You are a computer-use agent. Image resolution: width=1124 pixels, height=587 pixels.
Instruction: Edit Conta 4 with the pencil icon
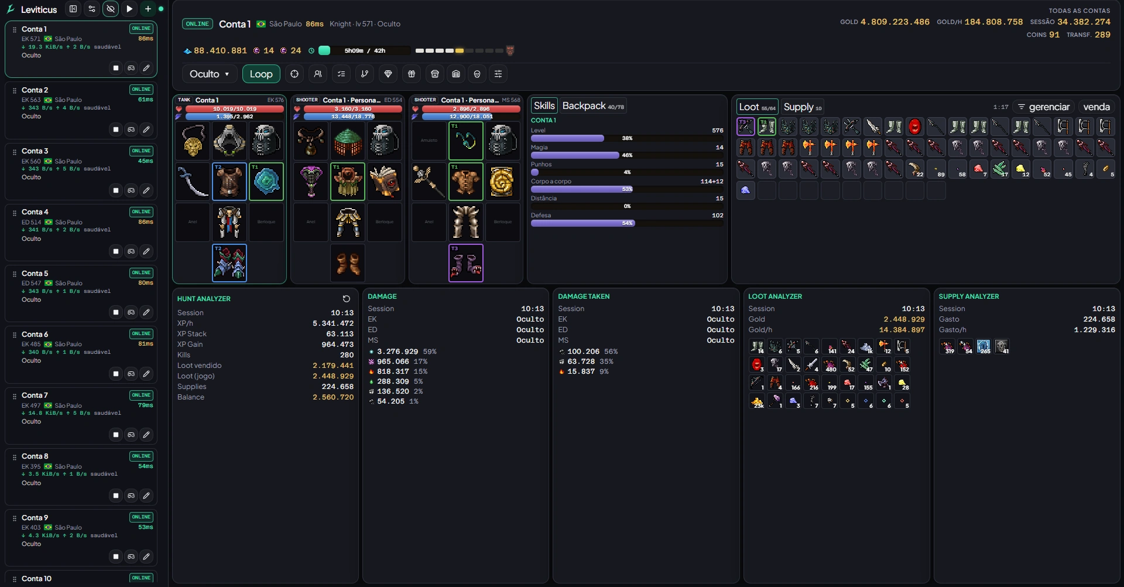pos(146,251)
